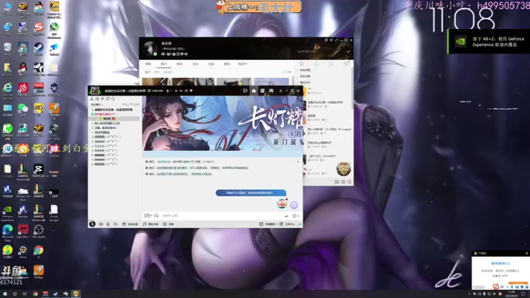The width and height of the screenshot is (530, 298).
Task: Click the location pin icon above channel tree
Action: click(103, 99)
